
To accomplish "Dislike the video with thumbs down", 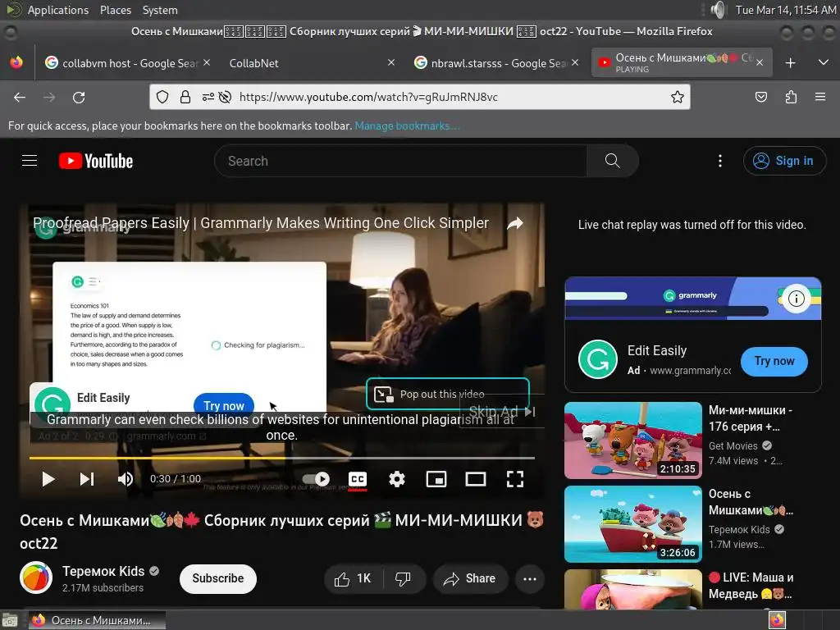I will [x=403, y=578].
